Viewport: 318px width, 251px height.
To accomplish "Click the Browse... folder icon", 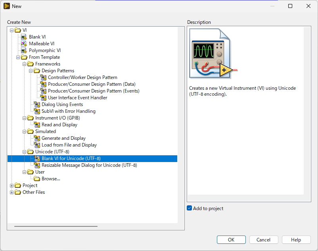I will point(37,179).
